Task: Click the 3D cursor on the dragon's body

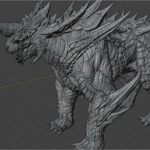Action: click(98, 65)
